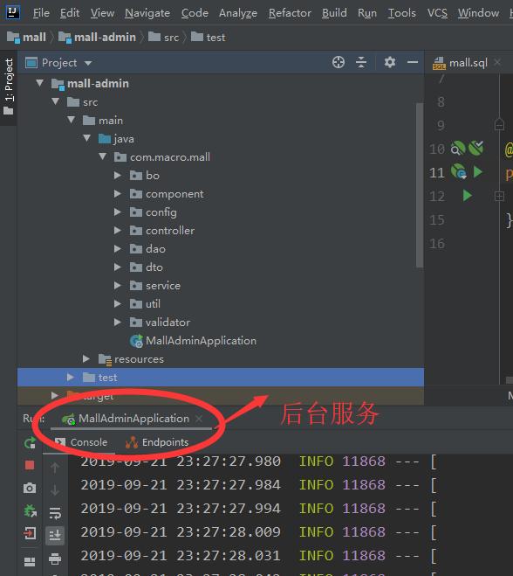Click the soft-wrap console icon
The image size is (513, 576).
click(x=55, y=512)
